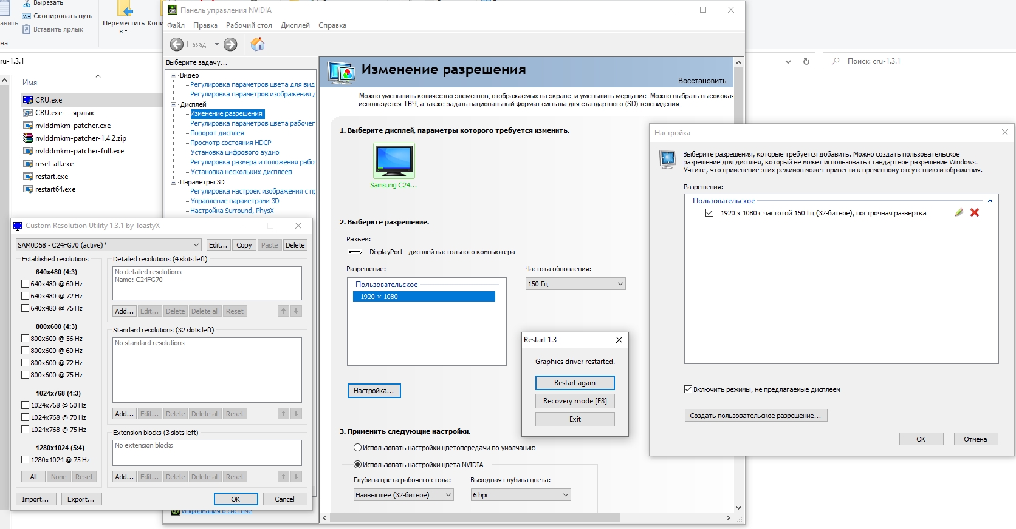This screenshot has width=1016, height=529.
Task: Check 1280x1024 @ 75 Hz box
Action: point(25,460)
